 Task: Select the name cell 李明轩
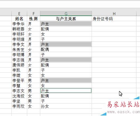pyautogui.click(x=19, y=34)
